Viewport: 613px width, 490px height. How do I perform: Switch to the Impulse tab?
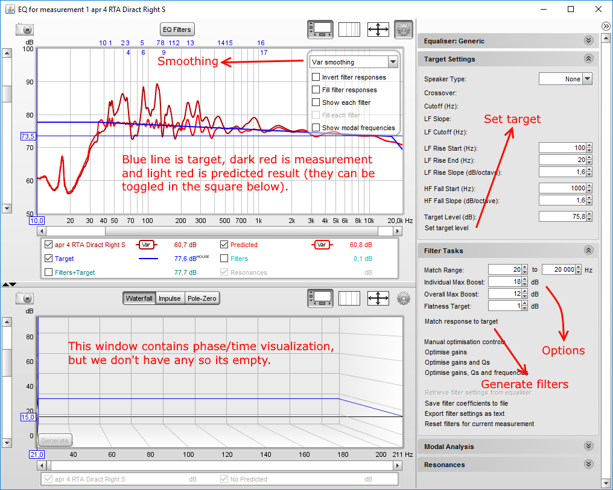[170, 298]
